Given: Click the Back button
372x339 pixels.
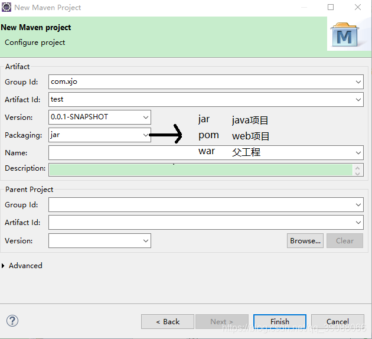Looking at the screenshot, I should [168, 322].
